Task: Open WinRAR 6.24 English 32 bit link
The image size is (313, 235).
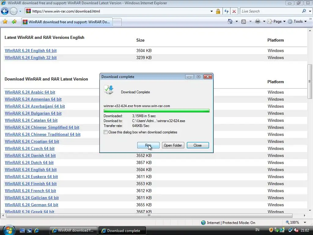Action: pos(31,58)
